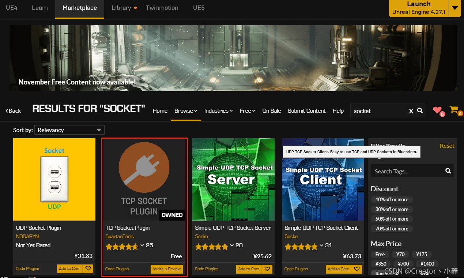Clear the search with the X icon
The image size is (464, 278).
pos(411,111)
